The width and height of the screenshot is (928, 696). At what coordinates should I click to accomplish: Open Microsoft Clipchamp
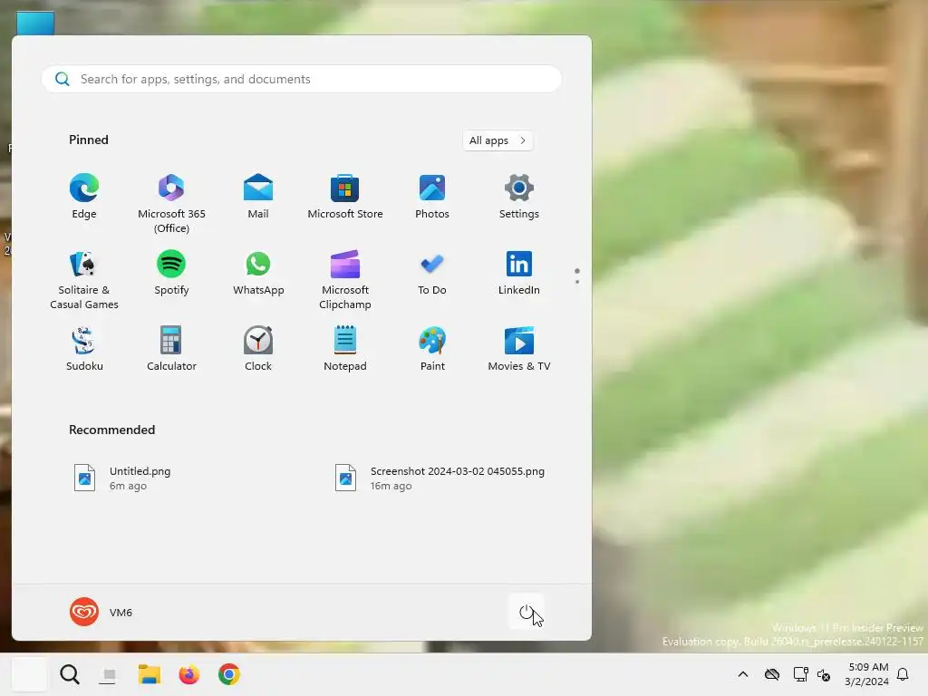345,280
